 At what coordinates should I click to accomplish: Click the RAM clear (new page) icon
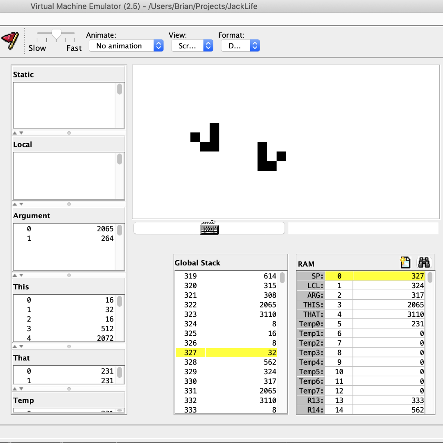point(405,262)
